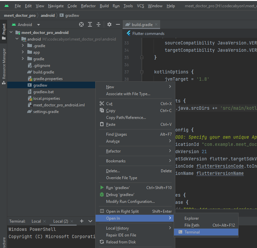Select local.properties file in tree
The width and height of the screenshot is (257, 248).
click(46, 98)
